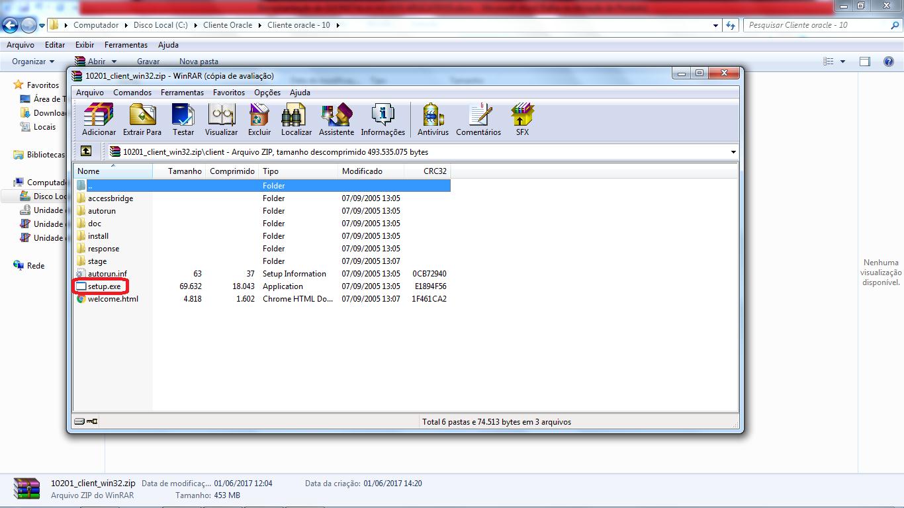The height and width of the screenshot is (508, 904).
Task: Click the SFX archive icon
Action: pyautogui.click(x=522, y=120)
